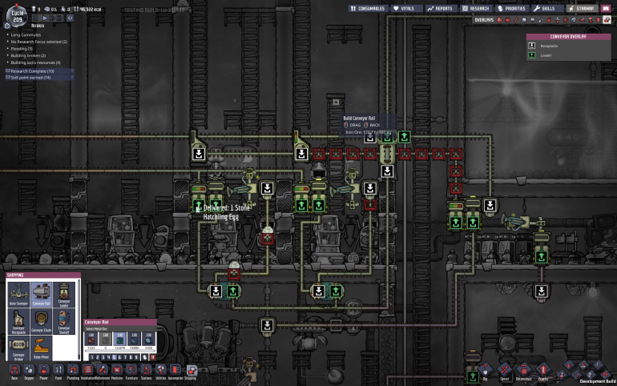This screenshot has width=617, height=386.
Task: Set build priority to 1
Action: click(92, 357)
